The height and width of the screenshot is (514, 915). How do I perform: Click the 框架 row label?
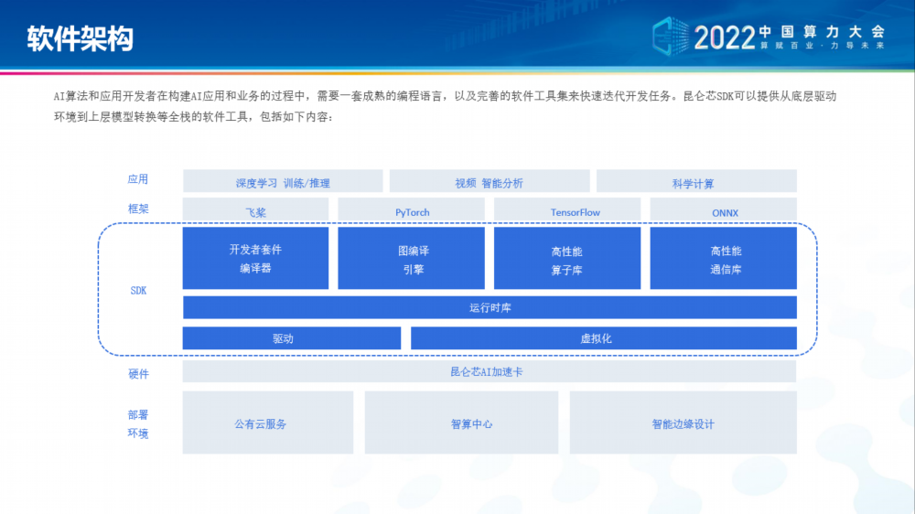[x=138, y=209]
